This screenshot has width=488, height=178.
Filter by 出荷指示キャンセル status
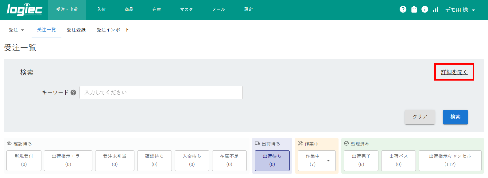pos(450,160)
